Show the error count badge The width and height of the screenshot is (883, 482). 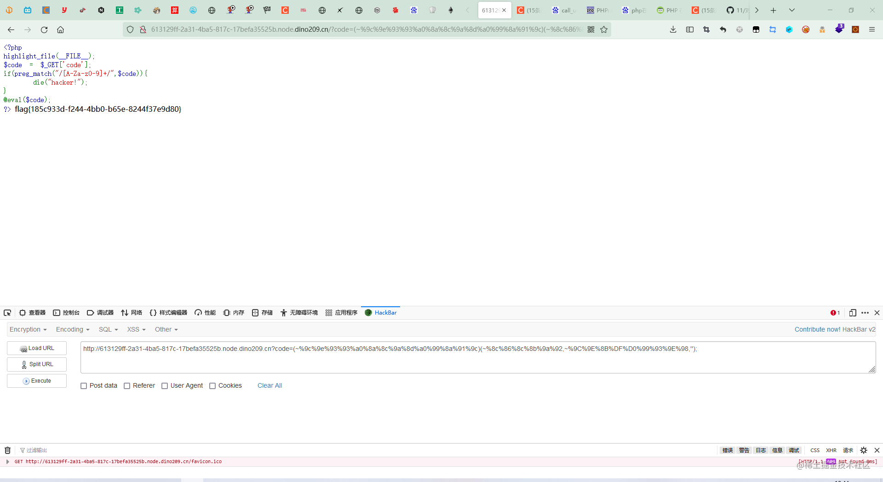(x=835, y=313)
